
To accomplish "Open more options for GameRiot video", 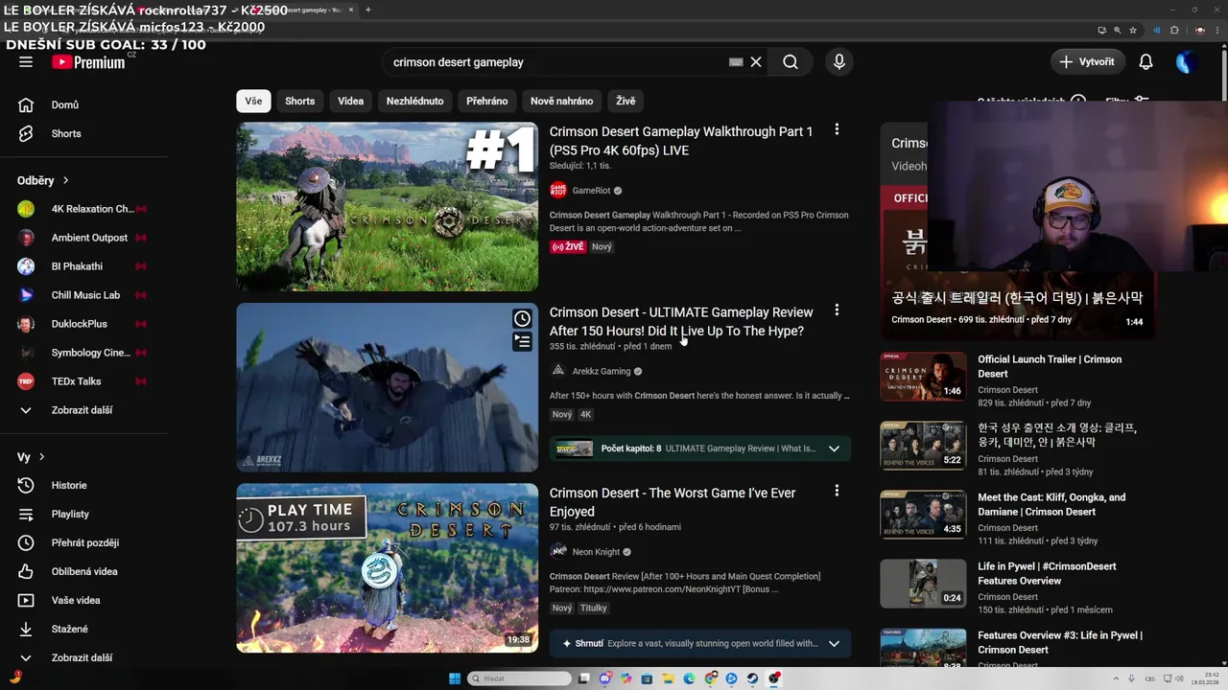I will [837, 129].
